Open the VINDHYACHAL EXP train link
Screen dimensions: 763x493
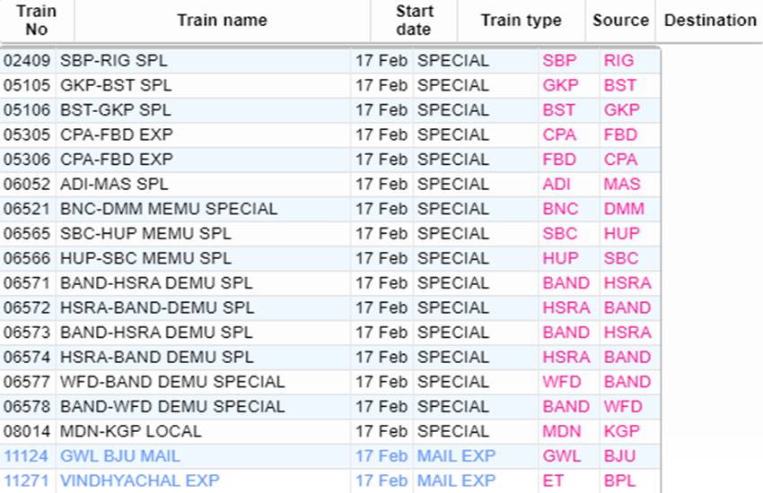pyautogui.click(x=140, y=480)
